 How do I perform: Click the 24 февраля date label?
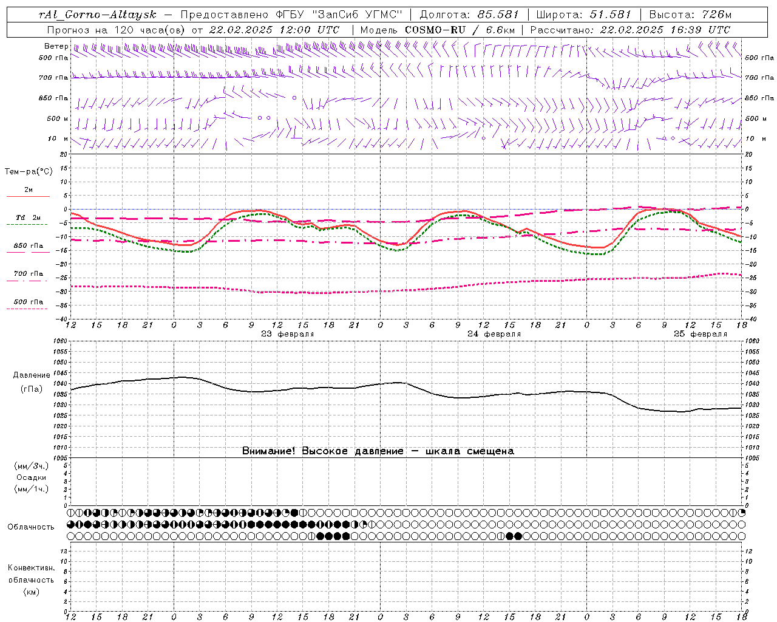click(494, 334)
